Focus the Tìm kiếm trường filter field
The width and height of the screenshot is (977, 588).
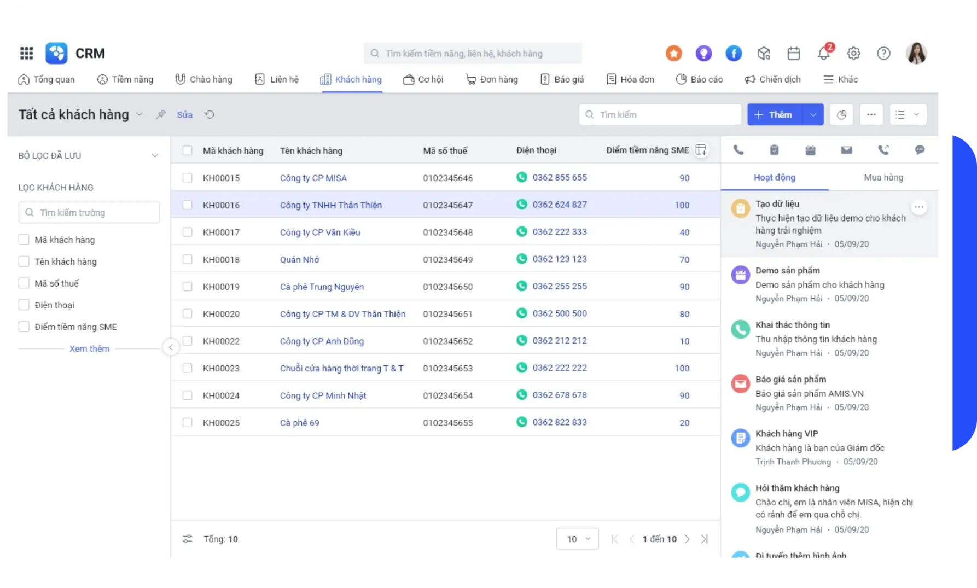point(89,212)
